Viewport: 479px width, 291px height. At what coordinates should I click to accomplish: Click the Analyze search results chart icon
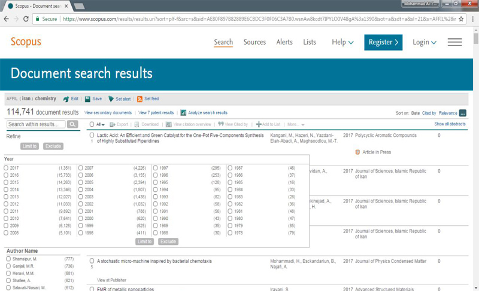click(183, 113)
